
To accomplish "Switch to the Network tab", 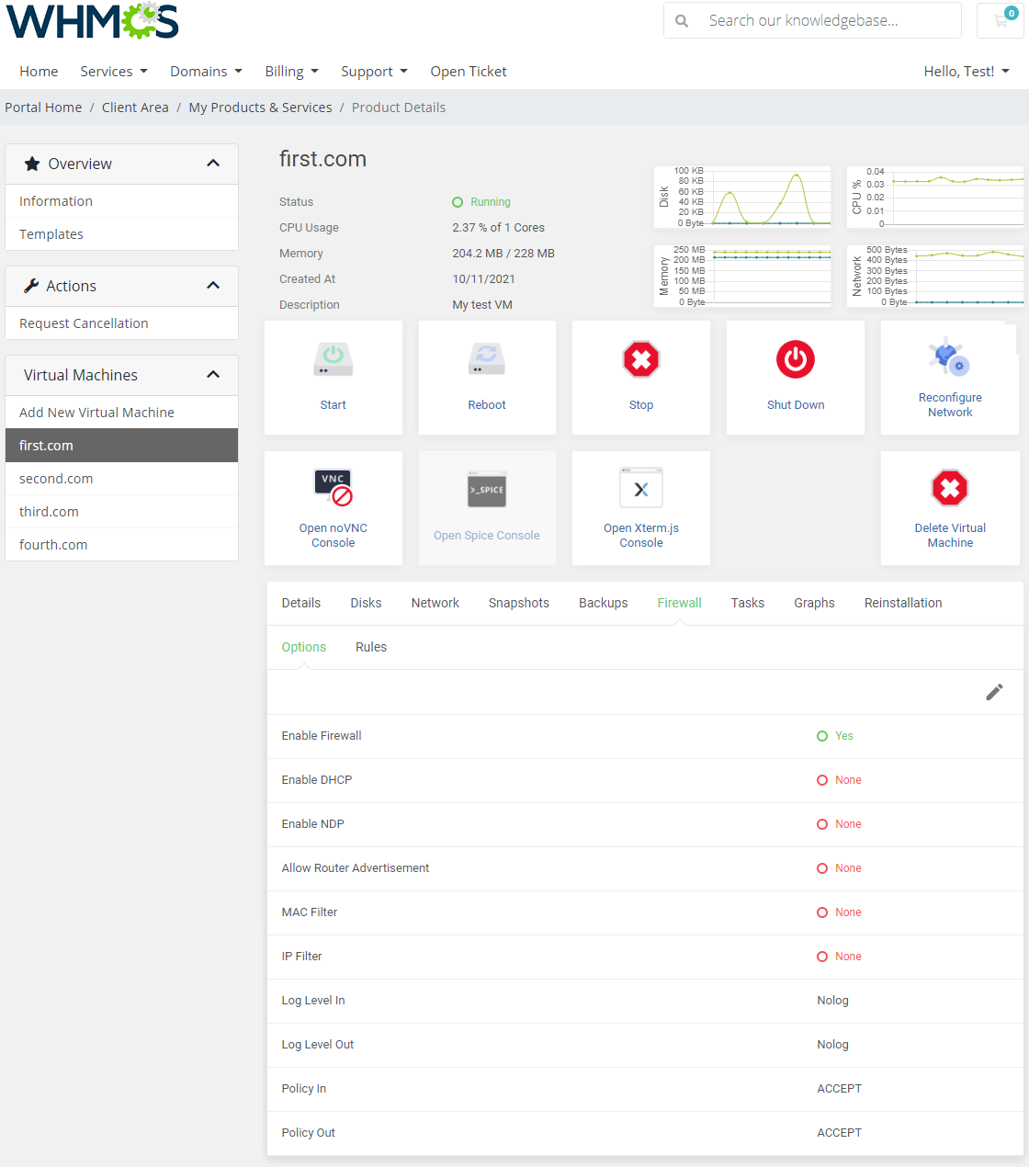I will coord(435,603).
